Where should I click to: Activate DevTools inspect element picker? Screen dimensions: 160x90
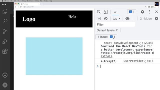coord(99,12)
